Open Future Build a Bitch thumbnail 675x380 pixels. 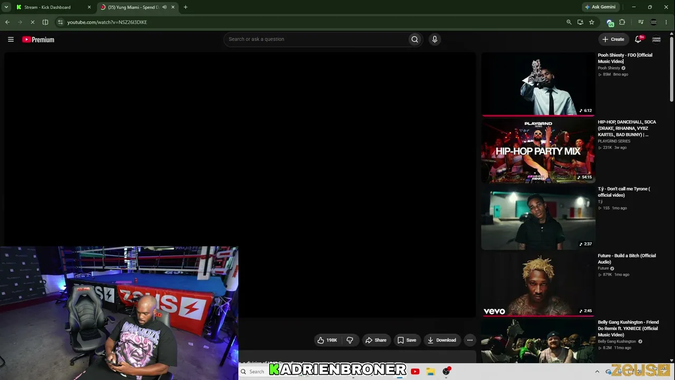click(538, 284)
